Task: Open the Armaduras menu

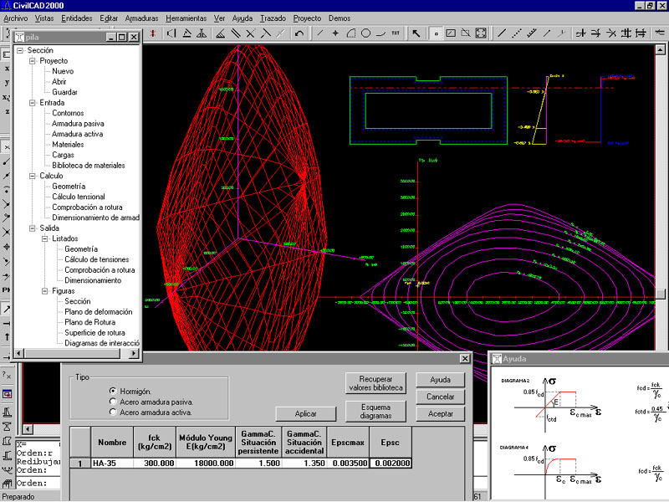Action: [x=141, y=18]
